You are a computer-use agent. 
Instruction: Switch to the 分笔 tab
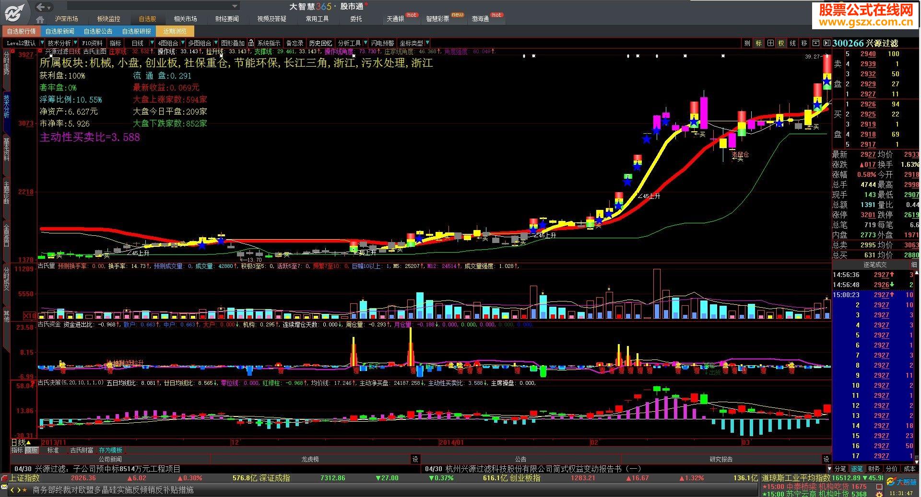tap(840, 469)
